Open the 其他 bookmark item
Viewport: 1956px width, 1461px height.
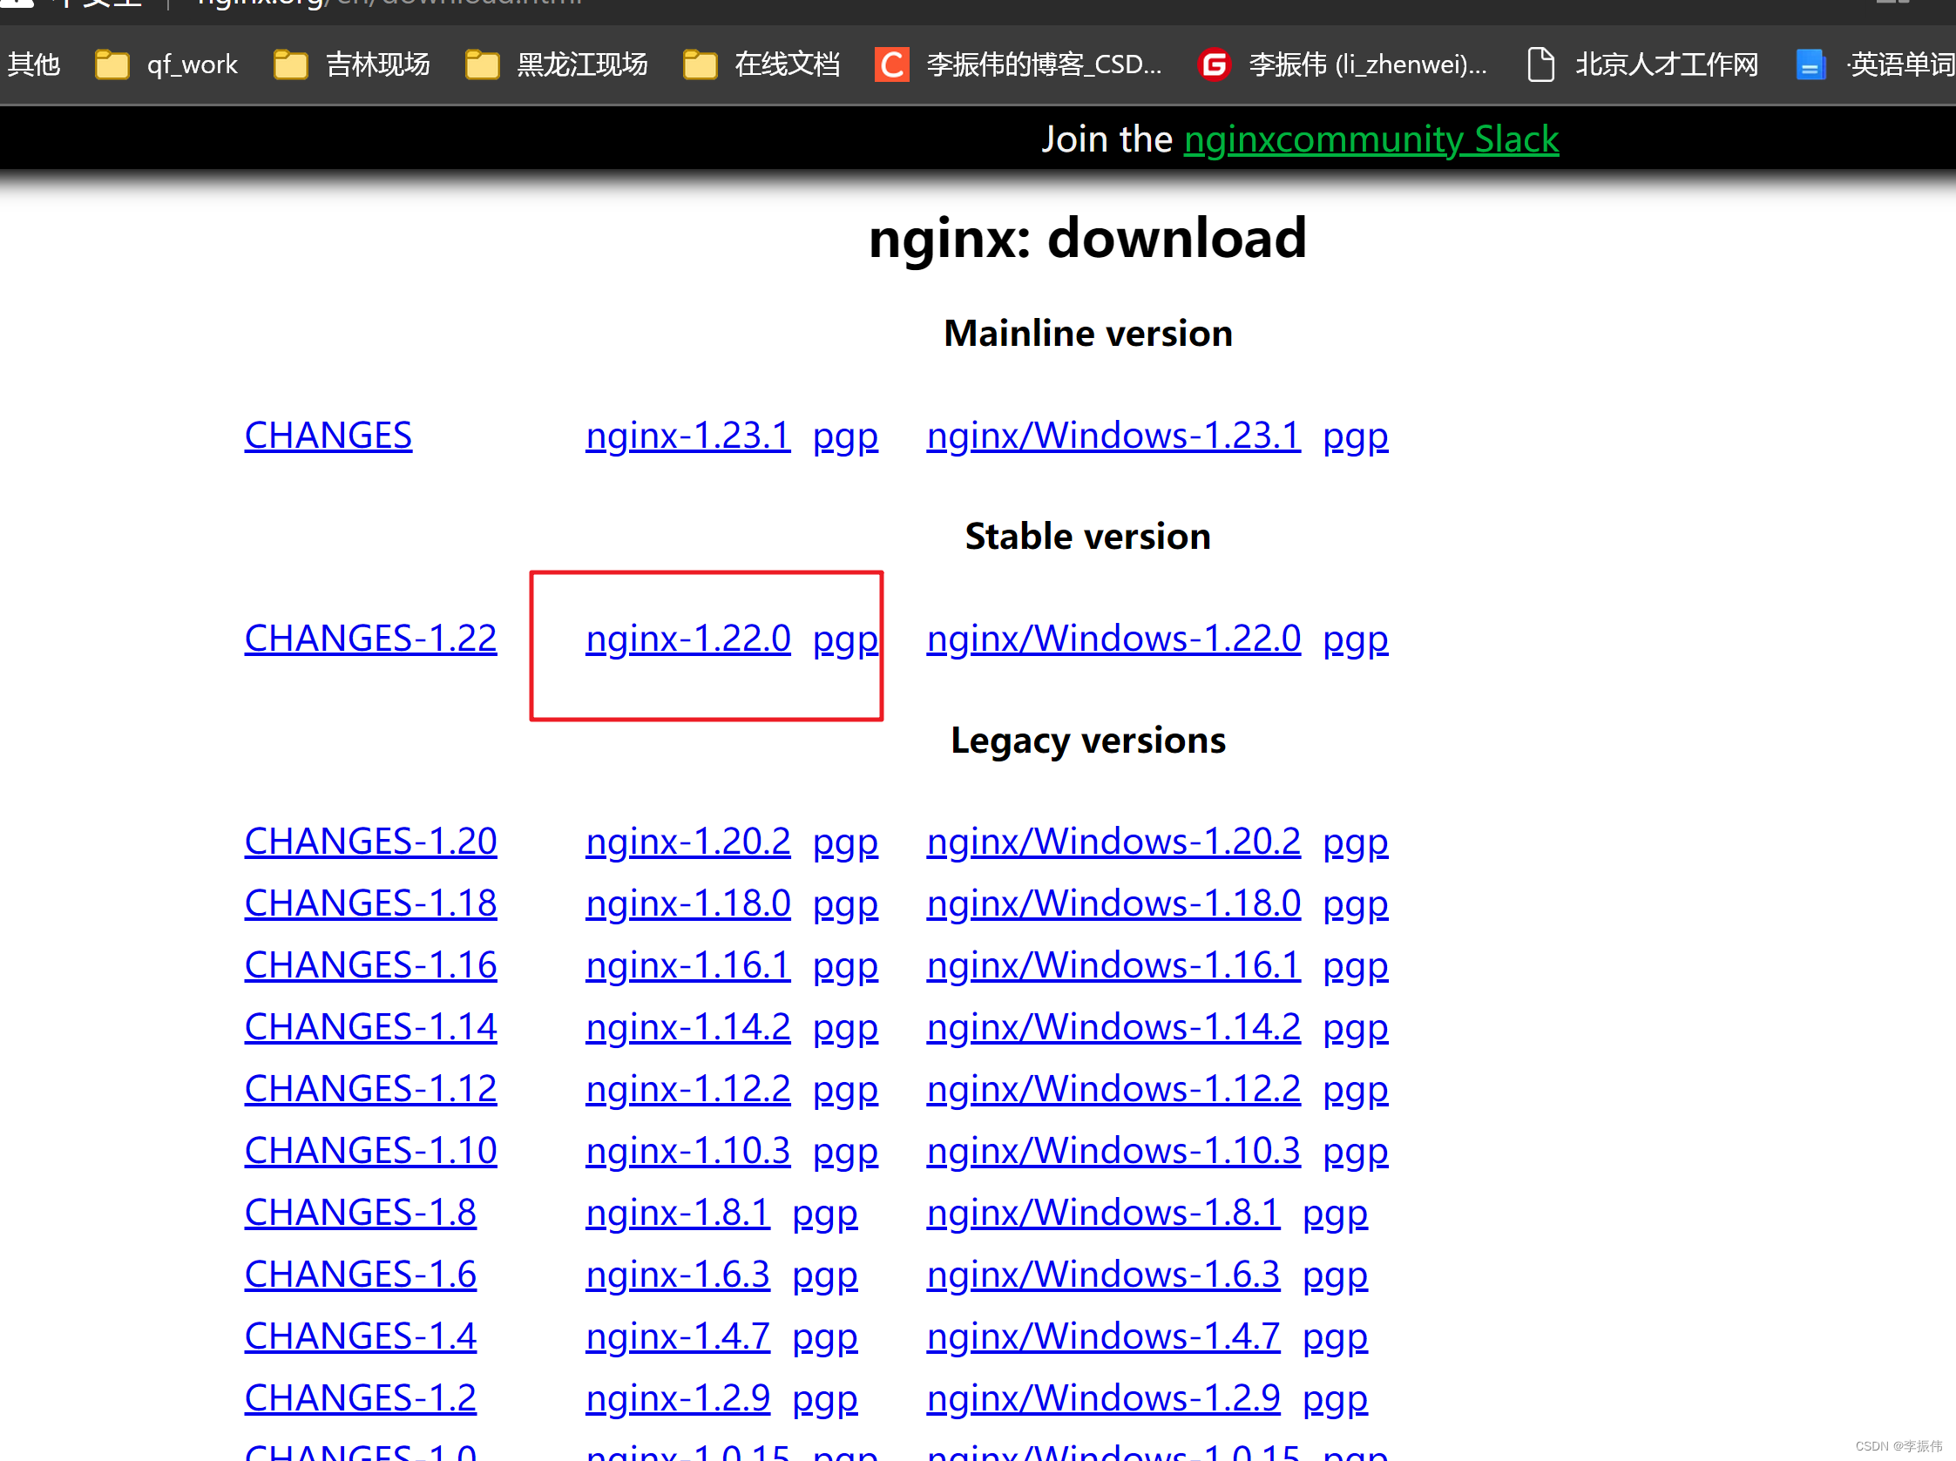34,64
